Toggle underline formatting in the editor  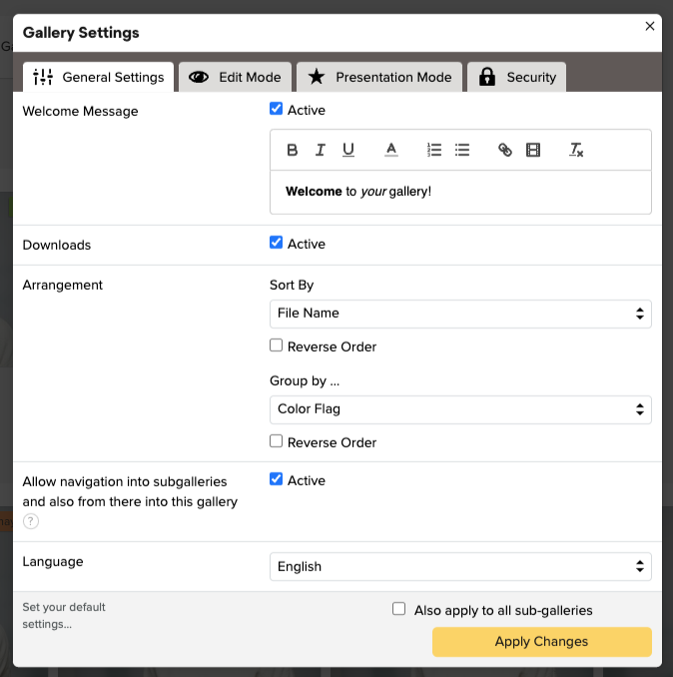point(348,150)
